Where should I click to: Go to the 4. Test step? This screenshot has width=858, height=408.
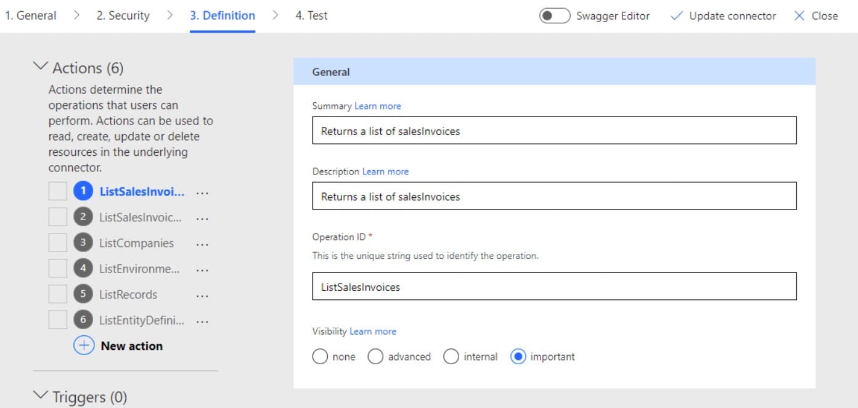click(x=311, y=15)
